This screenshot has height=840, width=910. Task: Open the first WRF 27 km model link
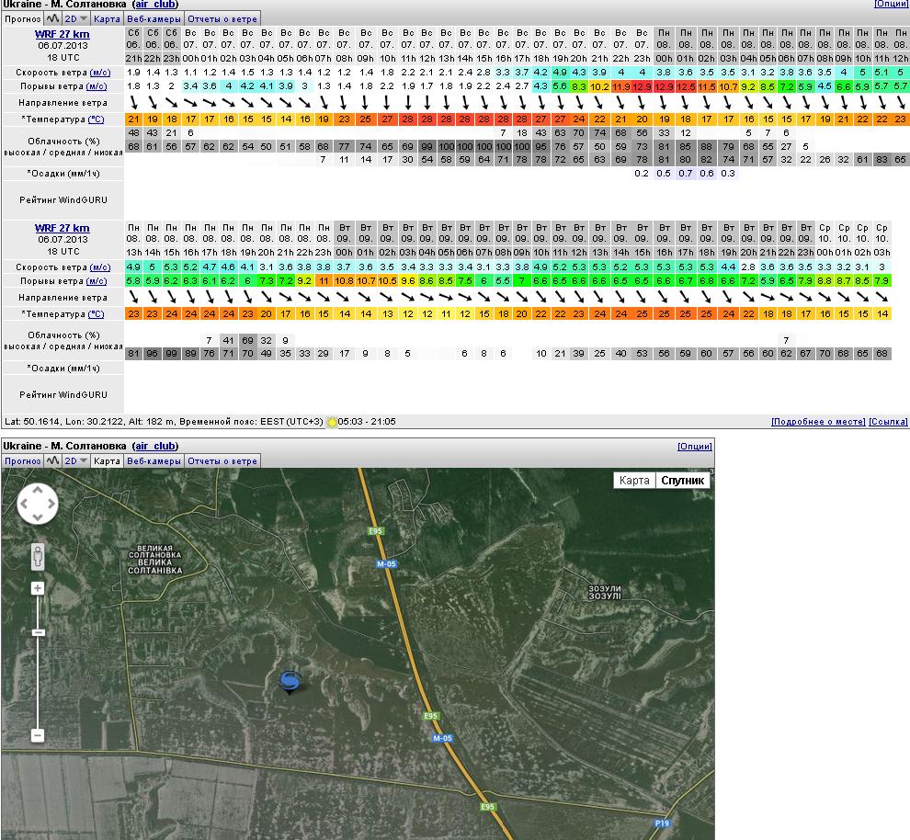(63, 35)
